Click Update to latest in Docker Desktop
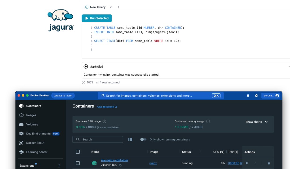Viewport: 290px width, 169px height. point(63,96)
